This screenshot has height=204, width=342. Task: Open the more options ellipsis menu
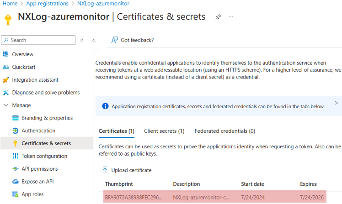231,17
